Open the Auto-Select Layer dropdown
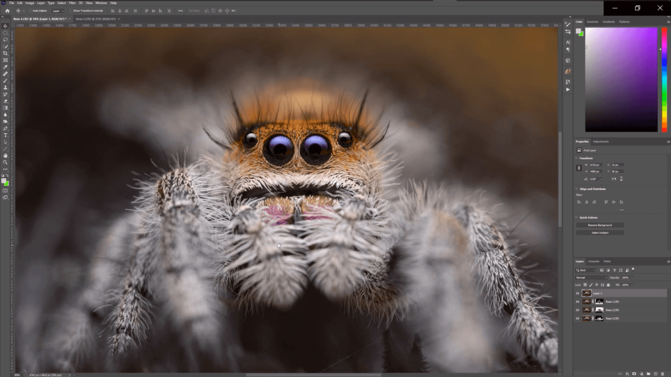 click(x=56, y=10)
